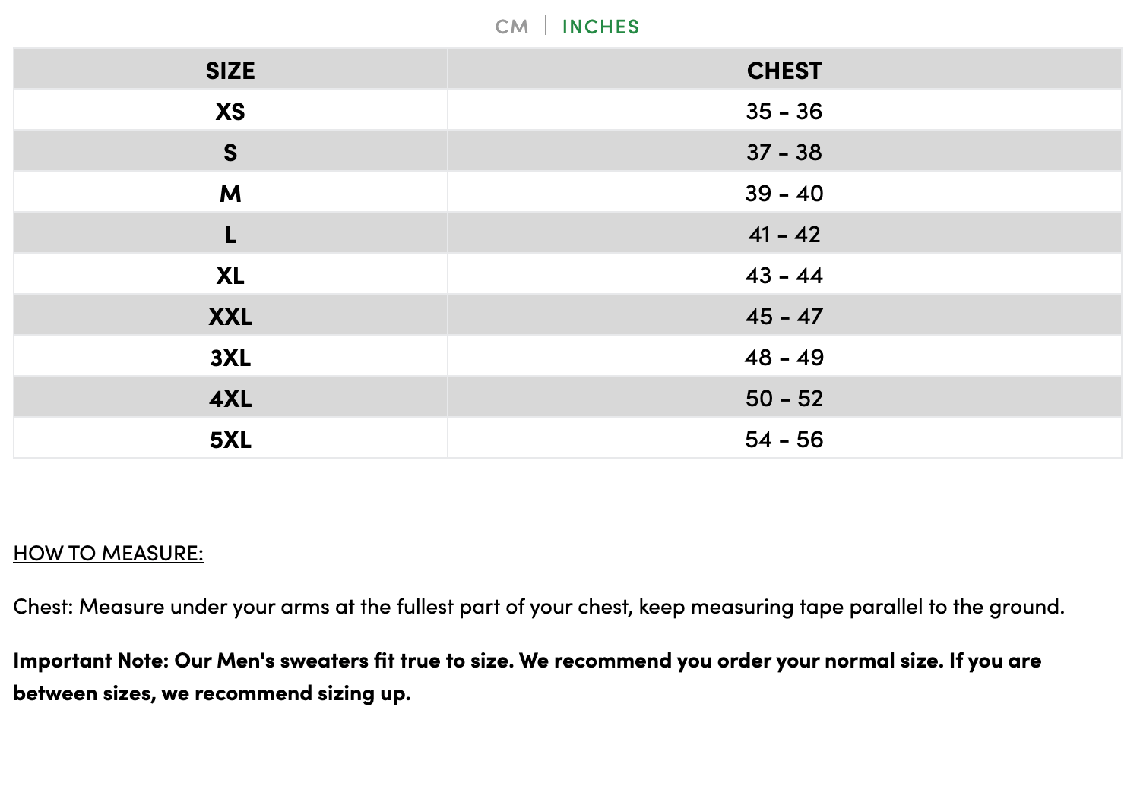The height and width of the screenshot is (808, 1140).
Task: Click the SIZE column header
Action: pos(230,71)
